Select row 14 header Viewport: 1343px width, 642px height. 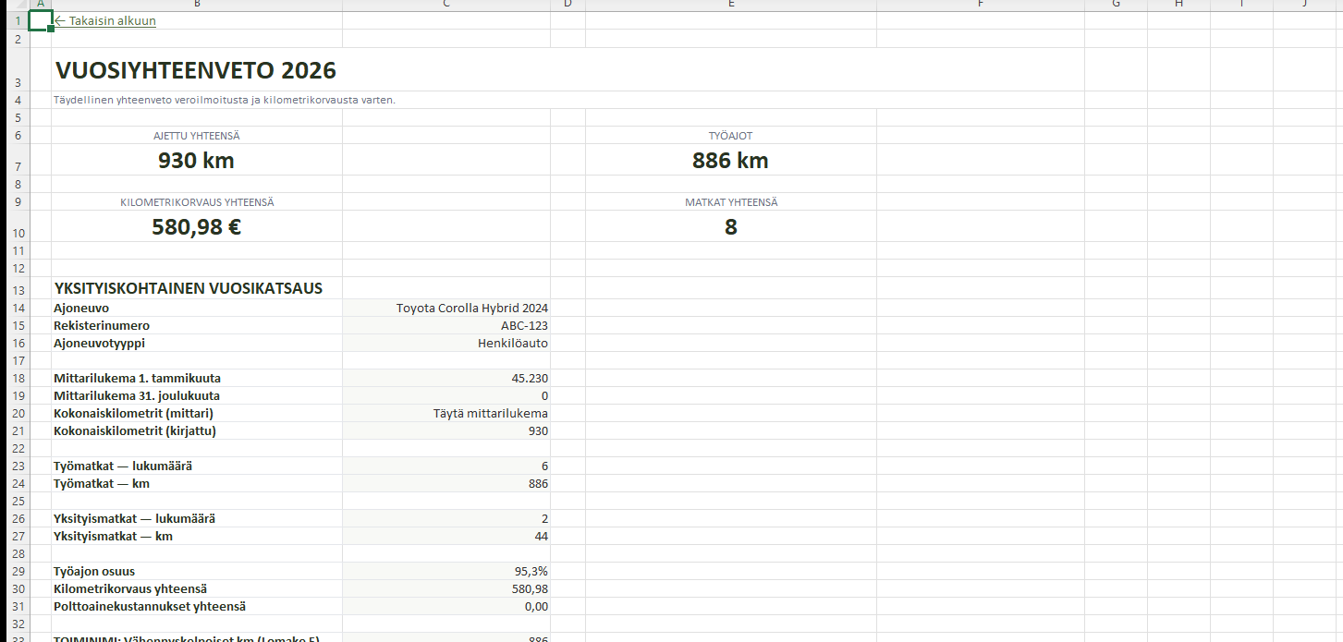[15, 309]
